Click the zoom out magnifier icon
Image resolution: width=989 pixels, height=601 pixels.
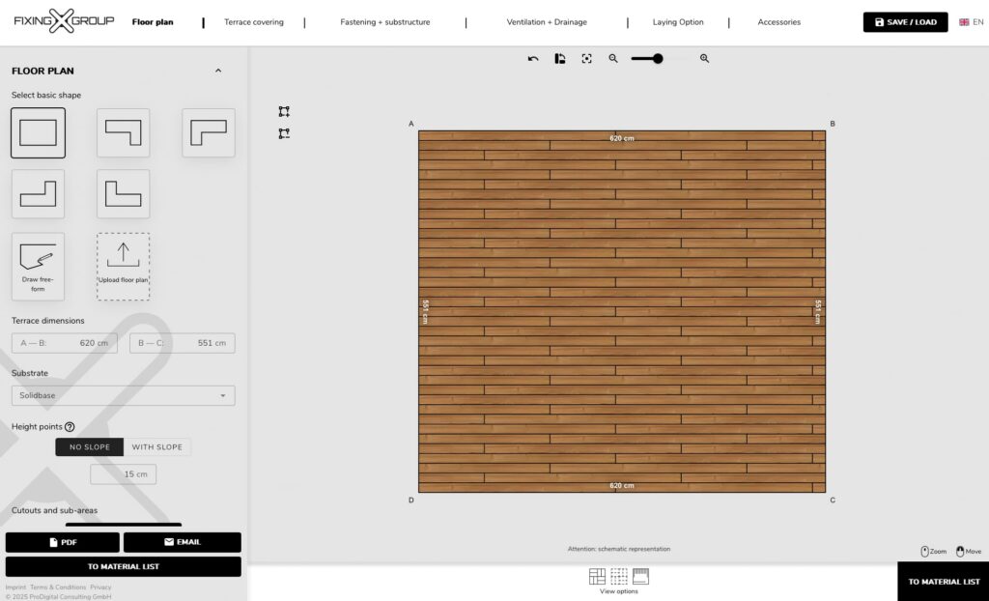613,59
